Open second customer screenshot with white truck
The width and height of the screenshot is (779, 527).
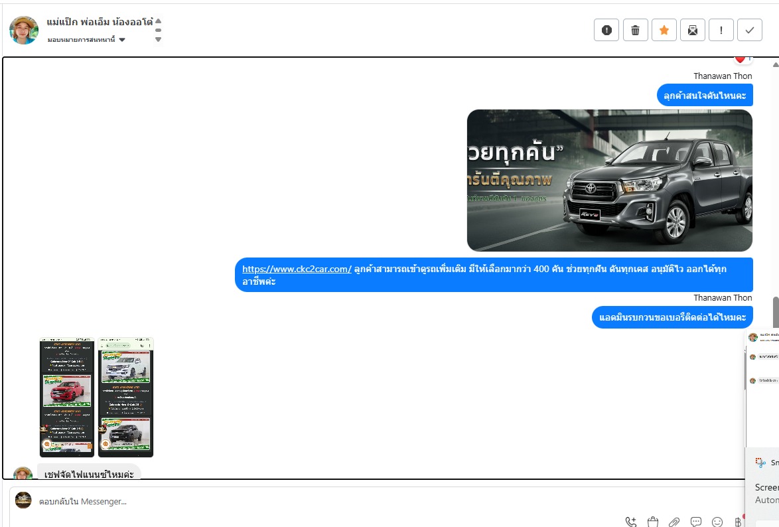pyautogui.click(x=125, y=397)
